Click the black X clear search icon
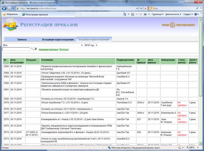 (36, 49)
